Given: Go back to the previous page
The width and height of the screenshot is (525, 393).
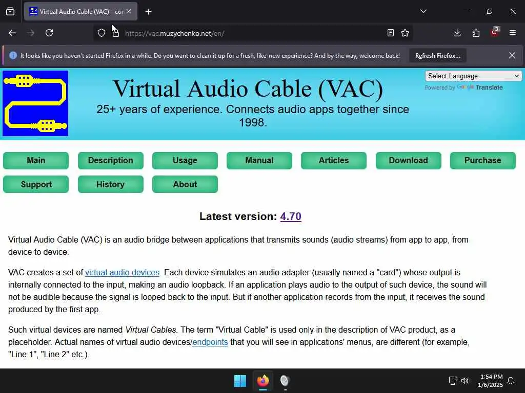Looking at the screenshot, I should point(12,33).
